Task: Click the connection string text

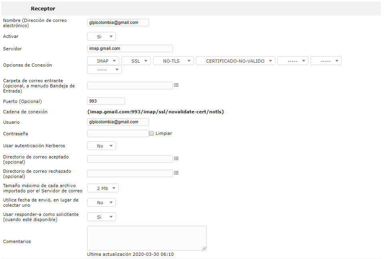Action: (155, 112)
